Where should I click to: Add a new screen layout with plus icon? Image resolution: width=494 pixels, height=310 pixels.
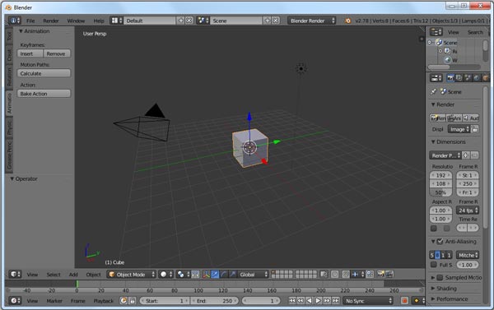coord(180,21)
